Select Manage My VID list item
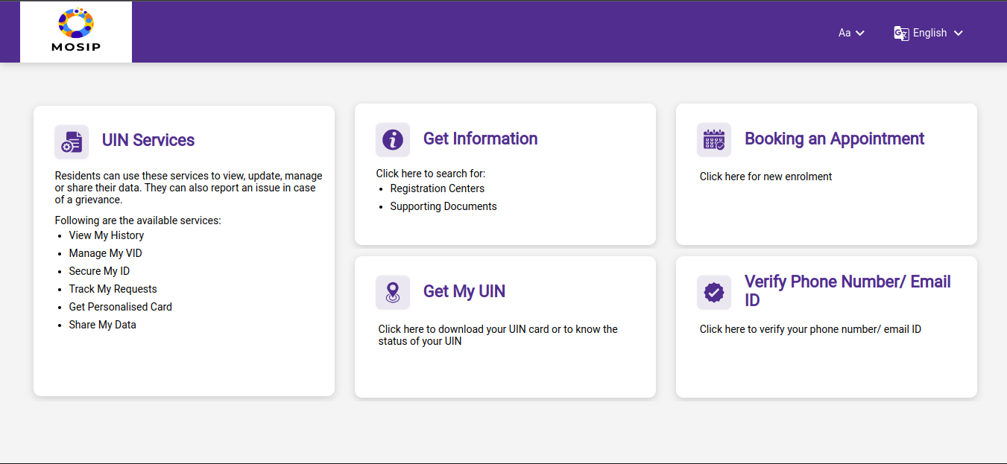This screenshot has width=1007, height=464. point(105,253)
